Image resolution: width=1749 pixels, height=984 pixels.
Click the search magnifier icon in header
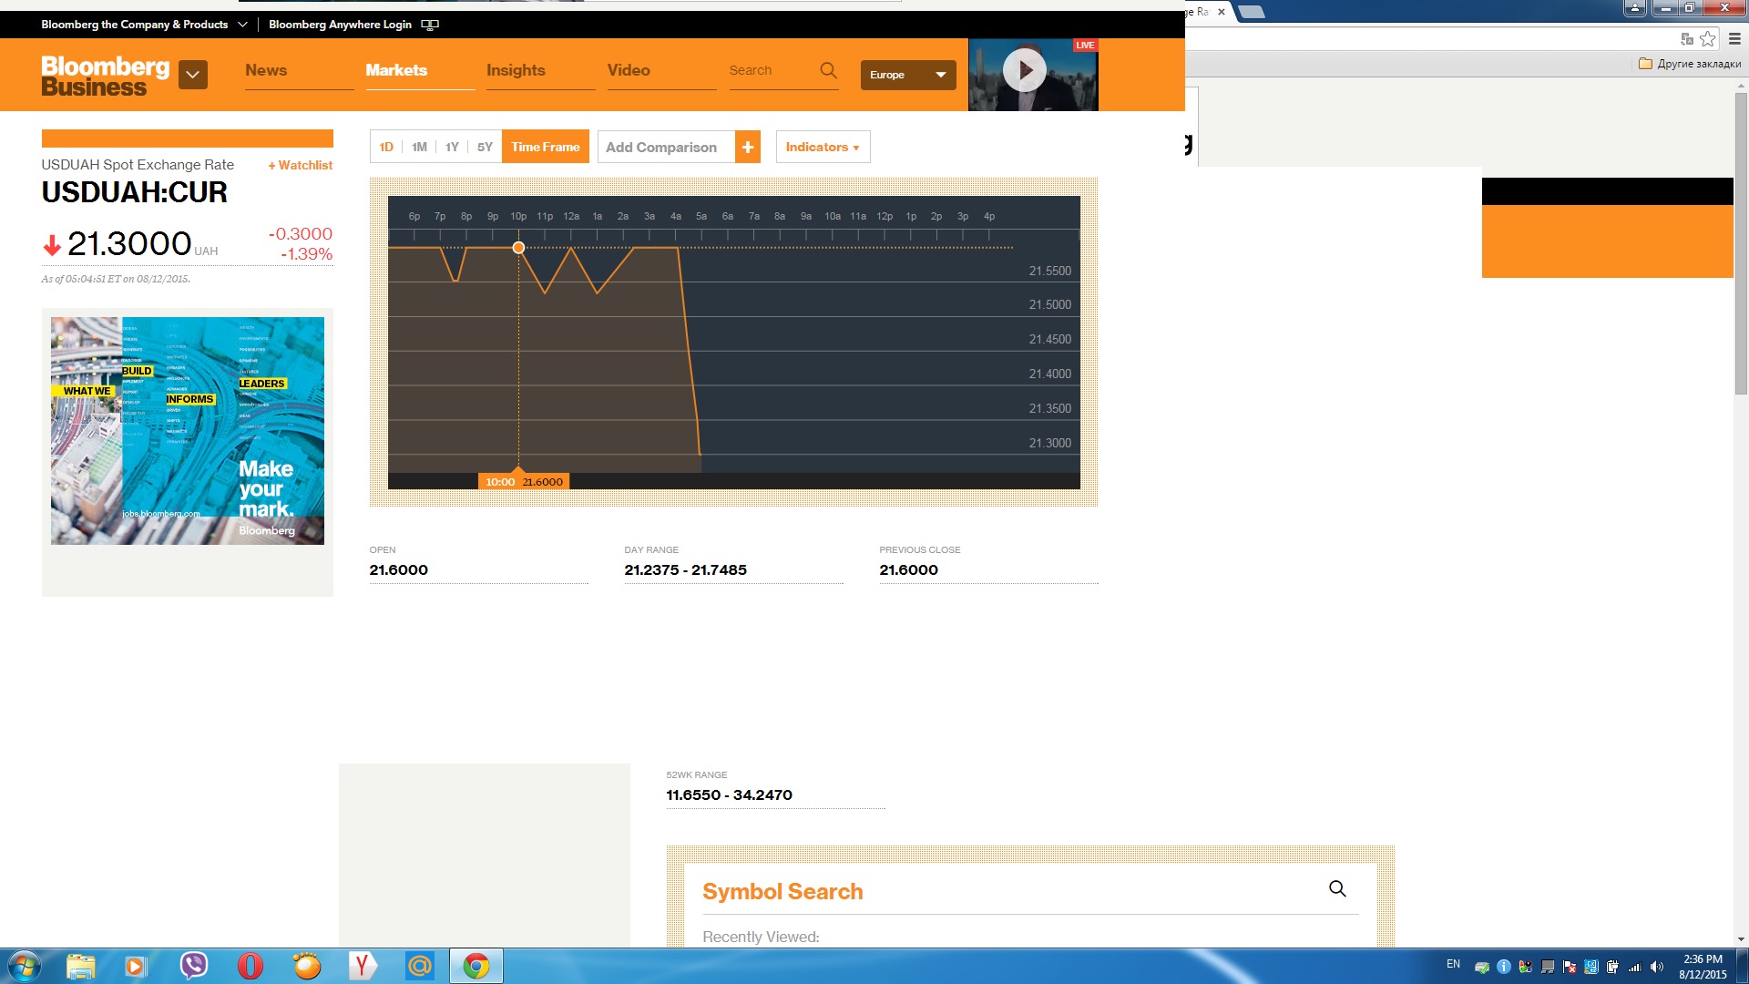828,70
